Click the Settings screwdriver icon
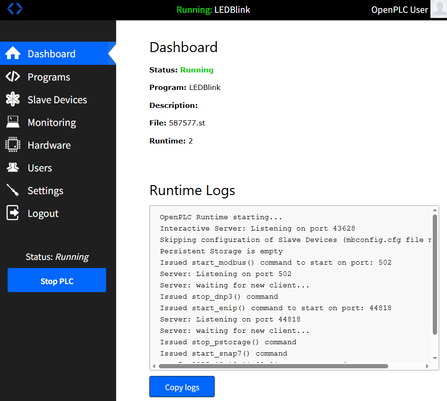447x401 pixels. point(13,190)
